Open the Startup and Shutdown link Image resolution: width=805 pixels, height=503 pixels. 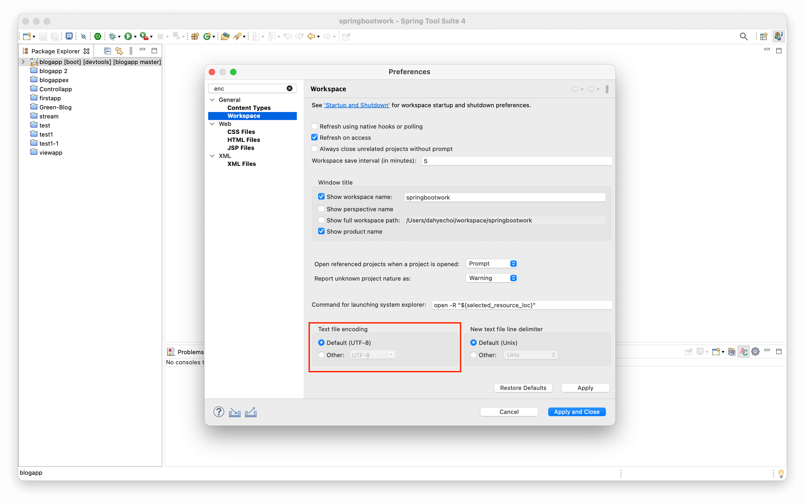357,105
